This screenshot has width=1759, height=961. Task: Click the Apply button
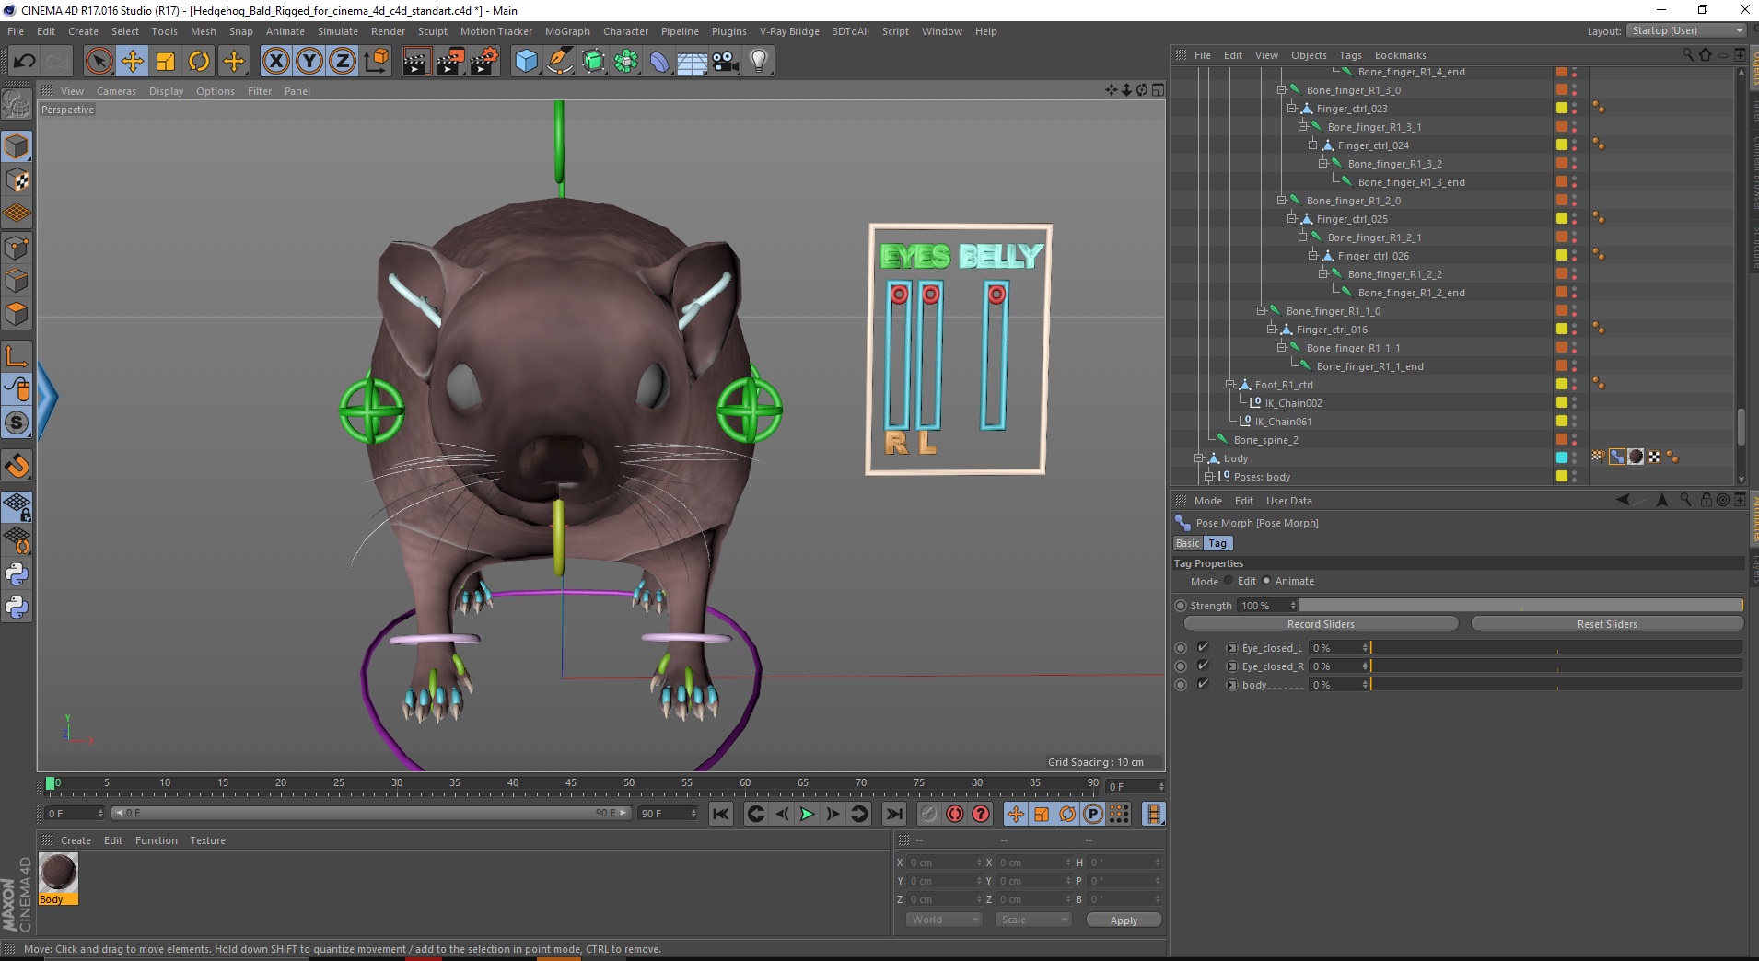point(1124,920)
